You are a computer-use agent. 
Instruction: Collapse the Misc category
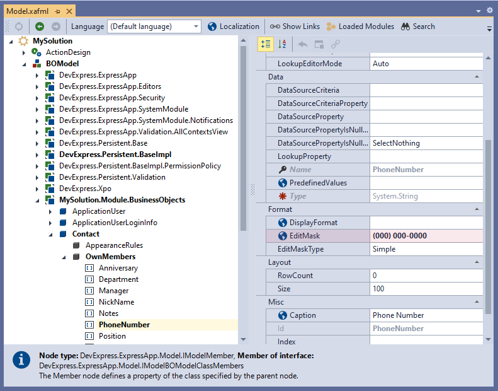coord(477,302)
